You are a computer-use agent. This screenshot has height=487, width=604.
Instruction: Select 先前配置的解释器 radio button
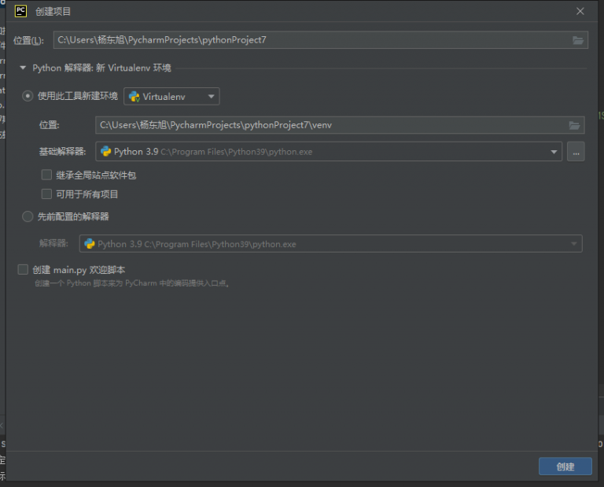tap(28, 216)
